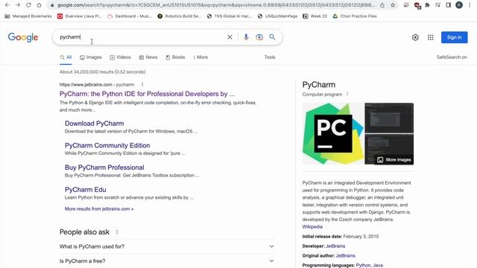
Task: Click the SafeSearch on setting
Action: [452, 57]
